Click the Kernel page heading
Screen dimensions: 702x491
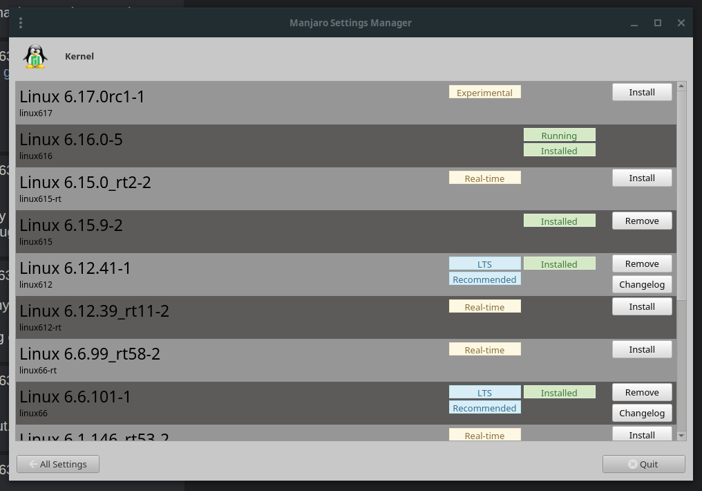79,57
